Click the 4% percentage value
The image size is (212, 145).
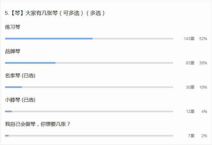[204, 111]
